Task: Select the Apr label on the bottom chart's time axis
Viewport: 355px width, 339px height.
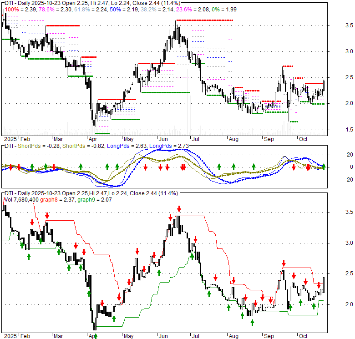Action: click(92, 336)
